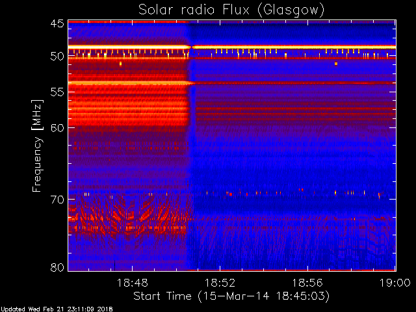Click the 80 frequency axis label

[x=57, y=267]
